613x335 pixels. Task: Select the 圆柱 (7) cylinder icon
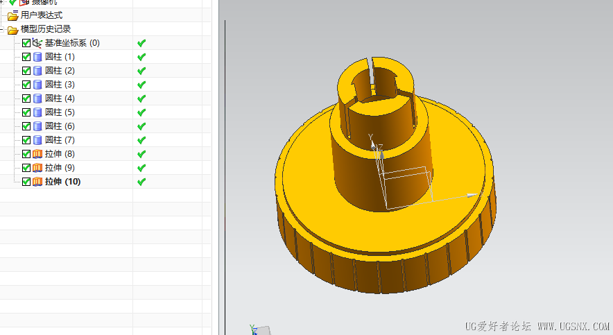(37, 140)
